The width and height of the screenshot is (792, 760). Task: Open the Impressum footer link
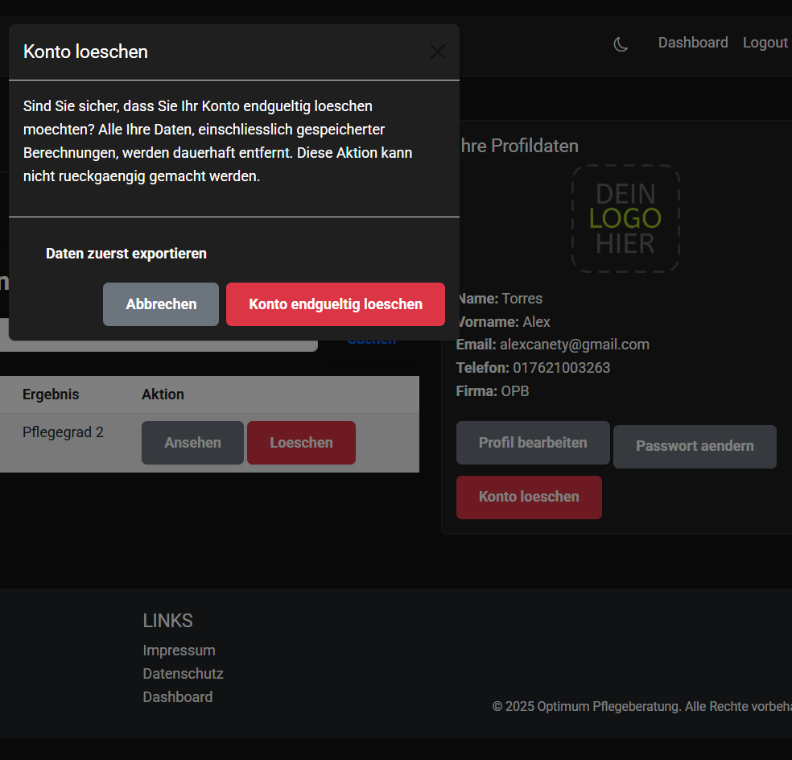pos(179,651)
